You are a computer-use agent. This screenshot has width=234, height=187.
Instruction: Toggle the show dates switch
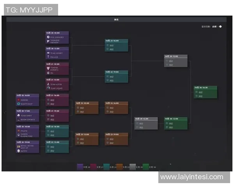[220, 26]
